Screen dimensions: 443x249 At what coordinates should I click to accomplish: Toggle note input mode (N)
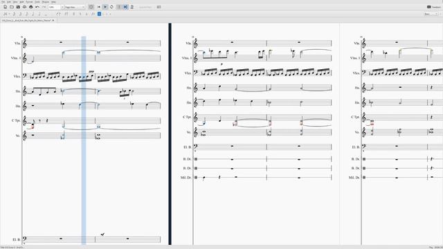tap(5, 14)
